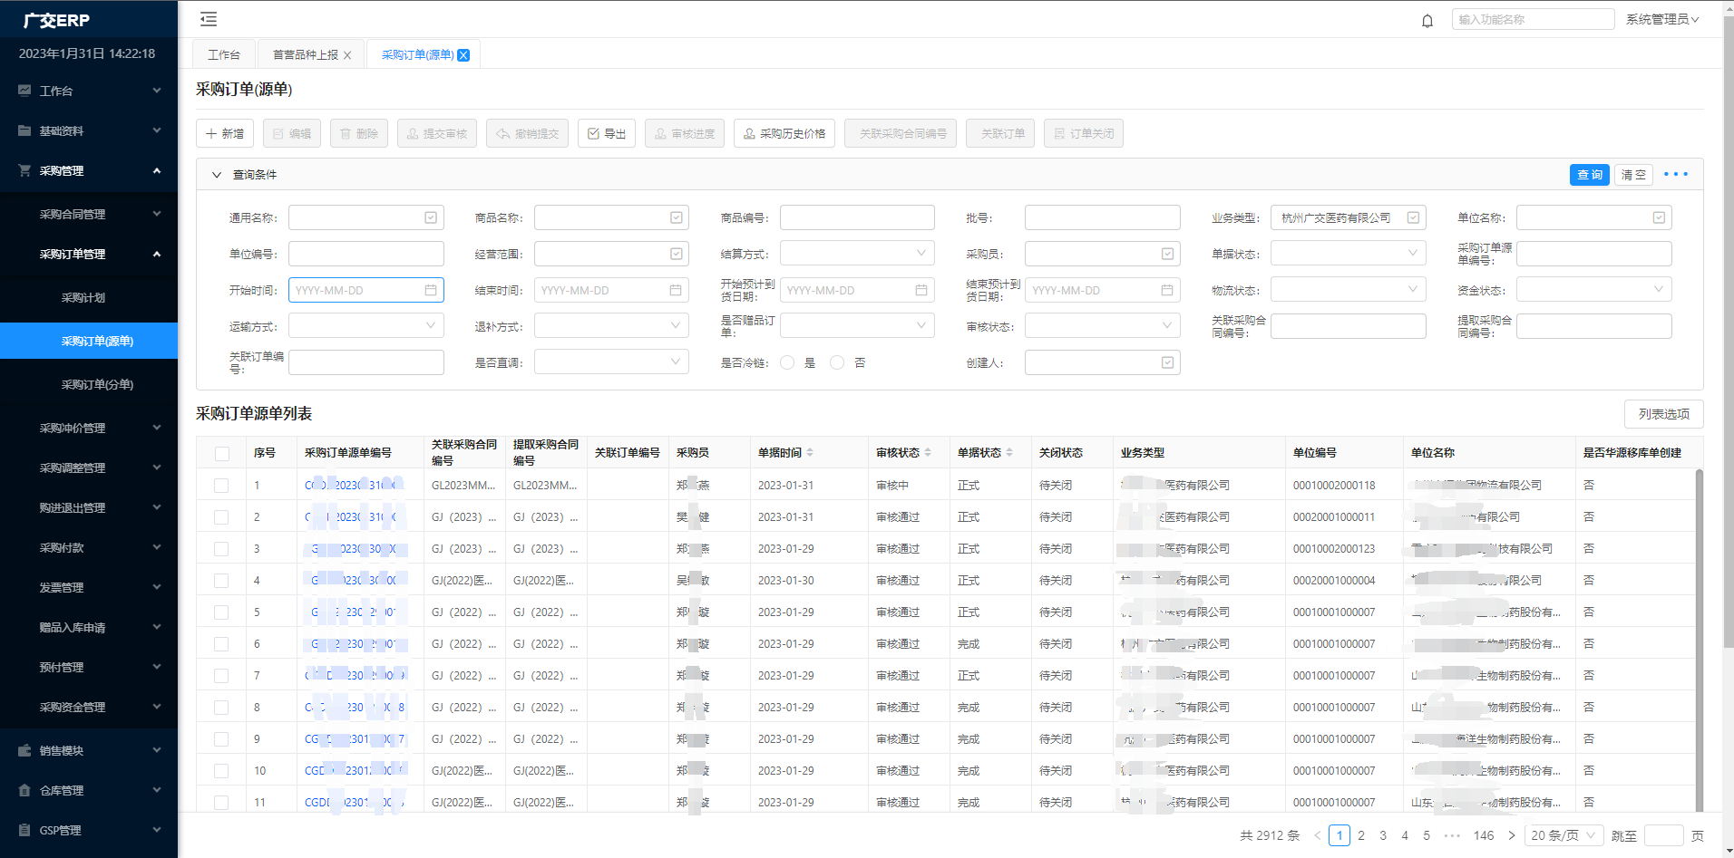Click the 跳至 page number input
1734x858 pixels.
pos(1663,835)
